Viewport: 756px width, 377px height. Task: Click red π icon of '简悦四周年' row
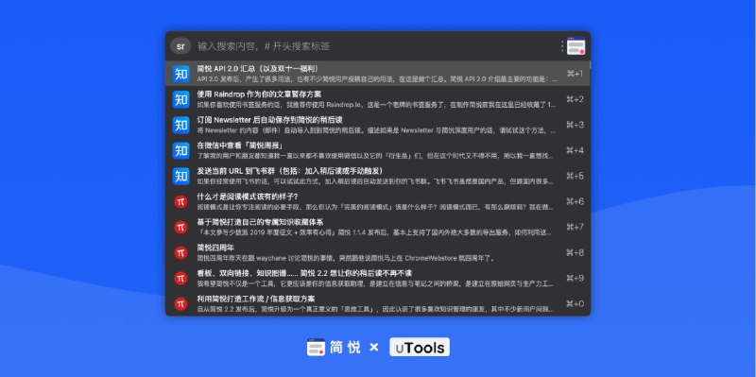tap(180, 252)
